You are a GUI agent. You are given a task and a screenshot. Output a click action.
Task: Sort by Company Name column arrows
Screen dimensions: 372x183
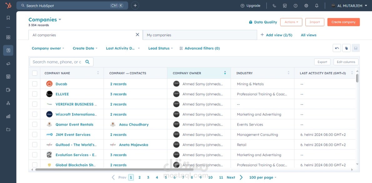(98, 73)
